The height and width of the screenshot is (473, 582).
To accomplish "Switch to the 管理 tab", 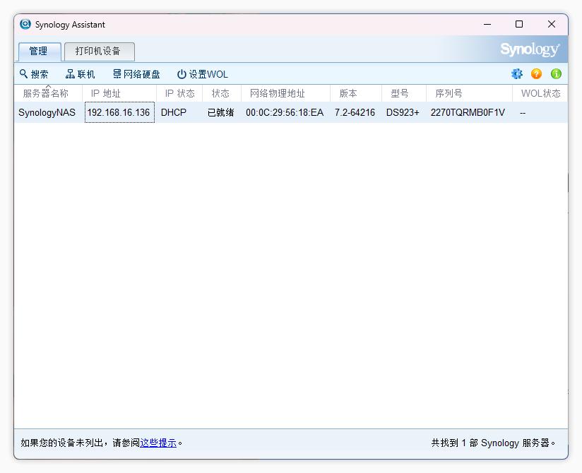I will click(38, 52).
